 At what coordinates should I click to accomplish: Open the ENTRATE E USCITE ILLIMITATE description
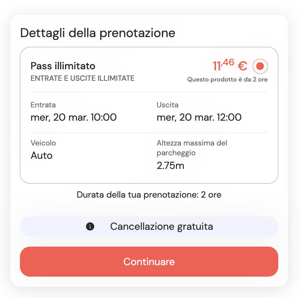click(82, 78)
